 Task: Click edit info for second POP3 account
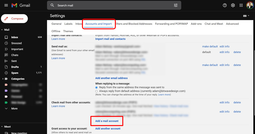(224, 112)
